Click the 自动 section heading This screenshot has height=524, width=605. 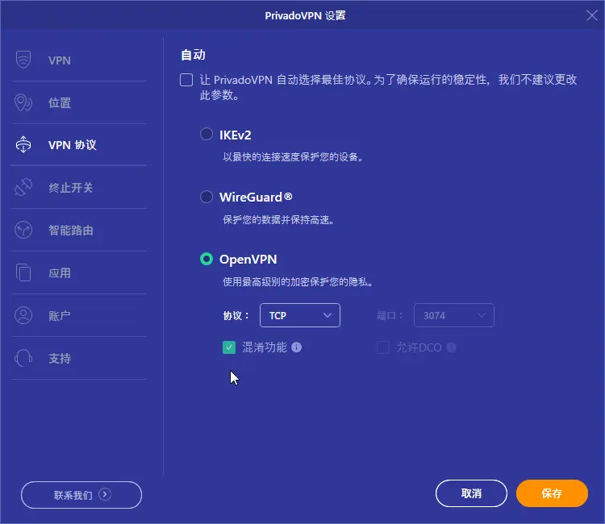tap(194, 55)
